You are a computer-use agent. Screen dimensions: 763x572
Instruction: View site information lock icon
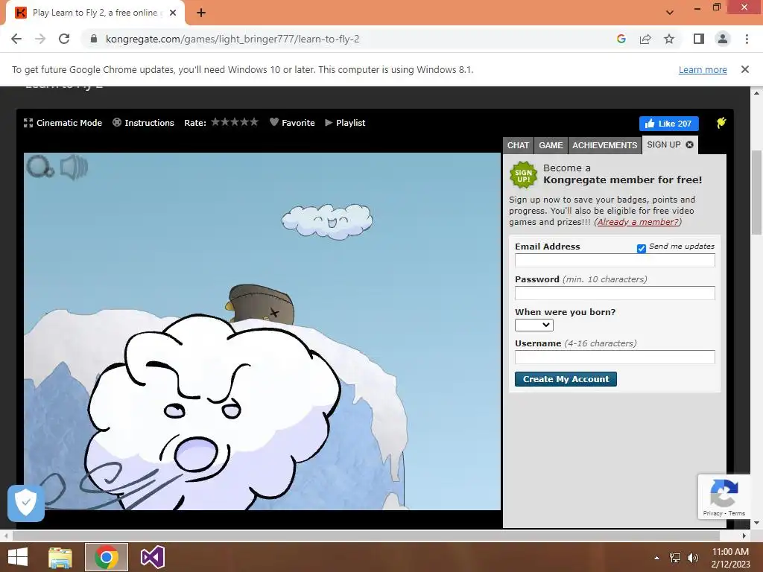[x=94, y=39]
